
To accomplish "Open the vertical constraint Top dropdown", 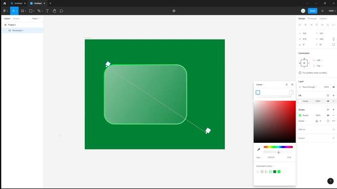I will pos(320,66).
